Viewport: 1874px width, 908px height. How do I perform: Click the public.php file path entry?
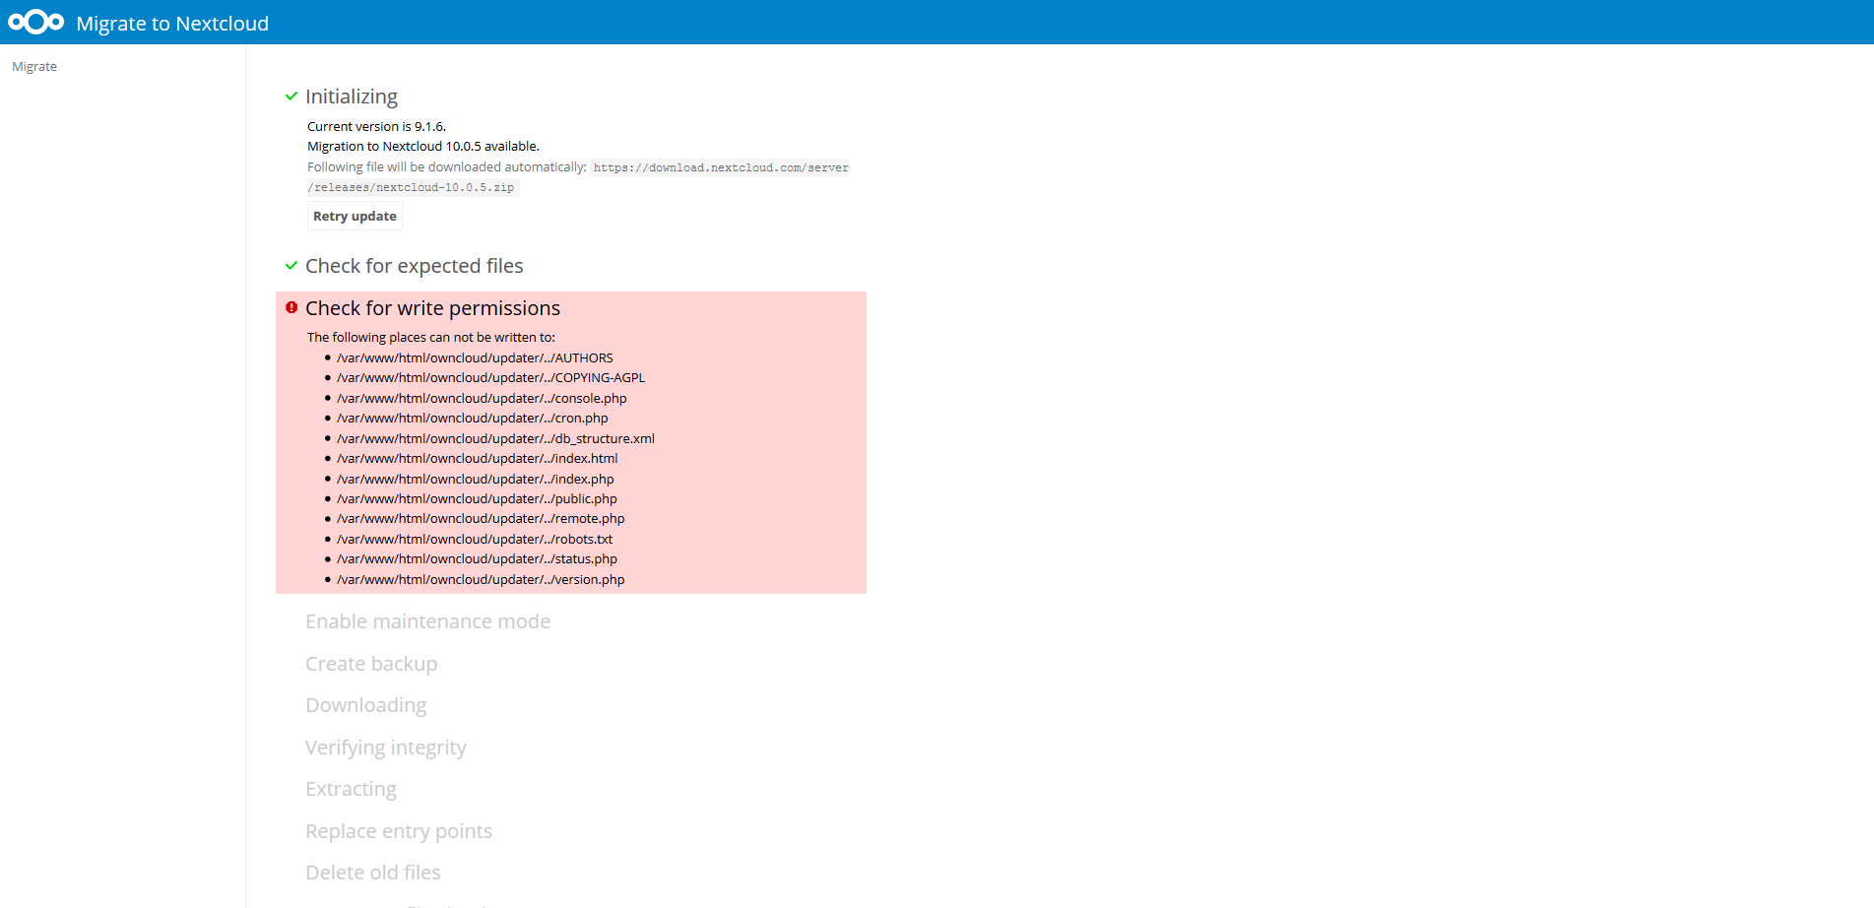(x=477, y=498)
